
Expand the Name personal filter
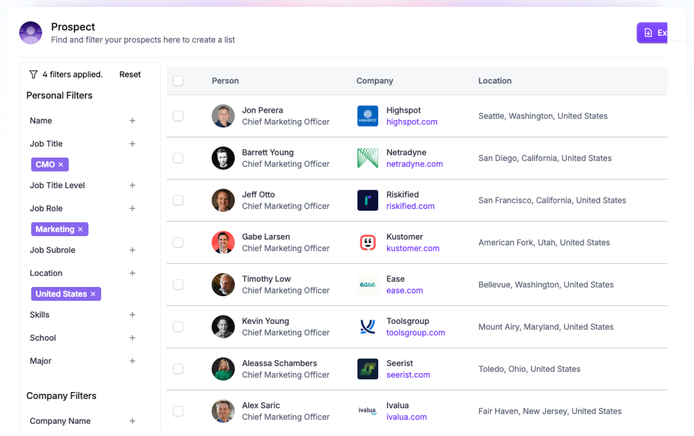[133, 121]
